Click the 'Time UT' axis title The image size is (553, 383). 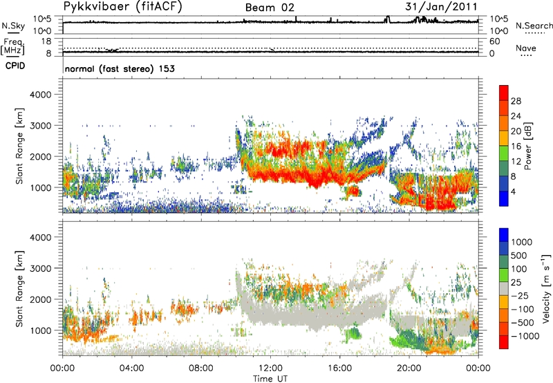pyautogui.click(x=270, y=379)
